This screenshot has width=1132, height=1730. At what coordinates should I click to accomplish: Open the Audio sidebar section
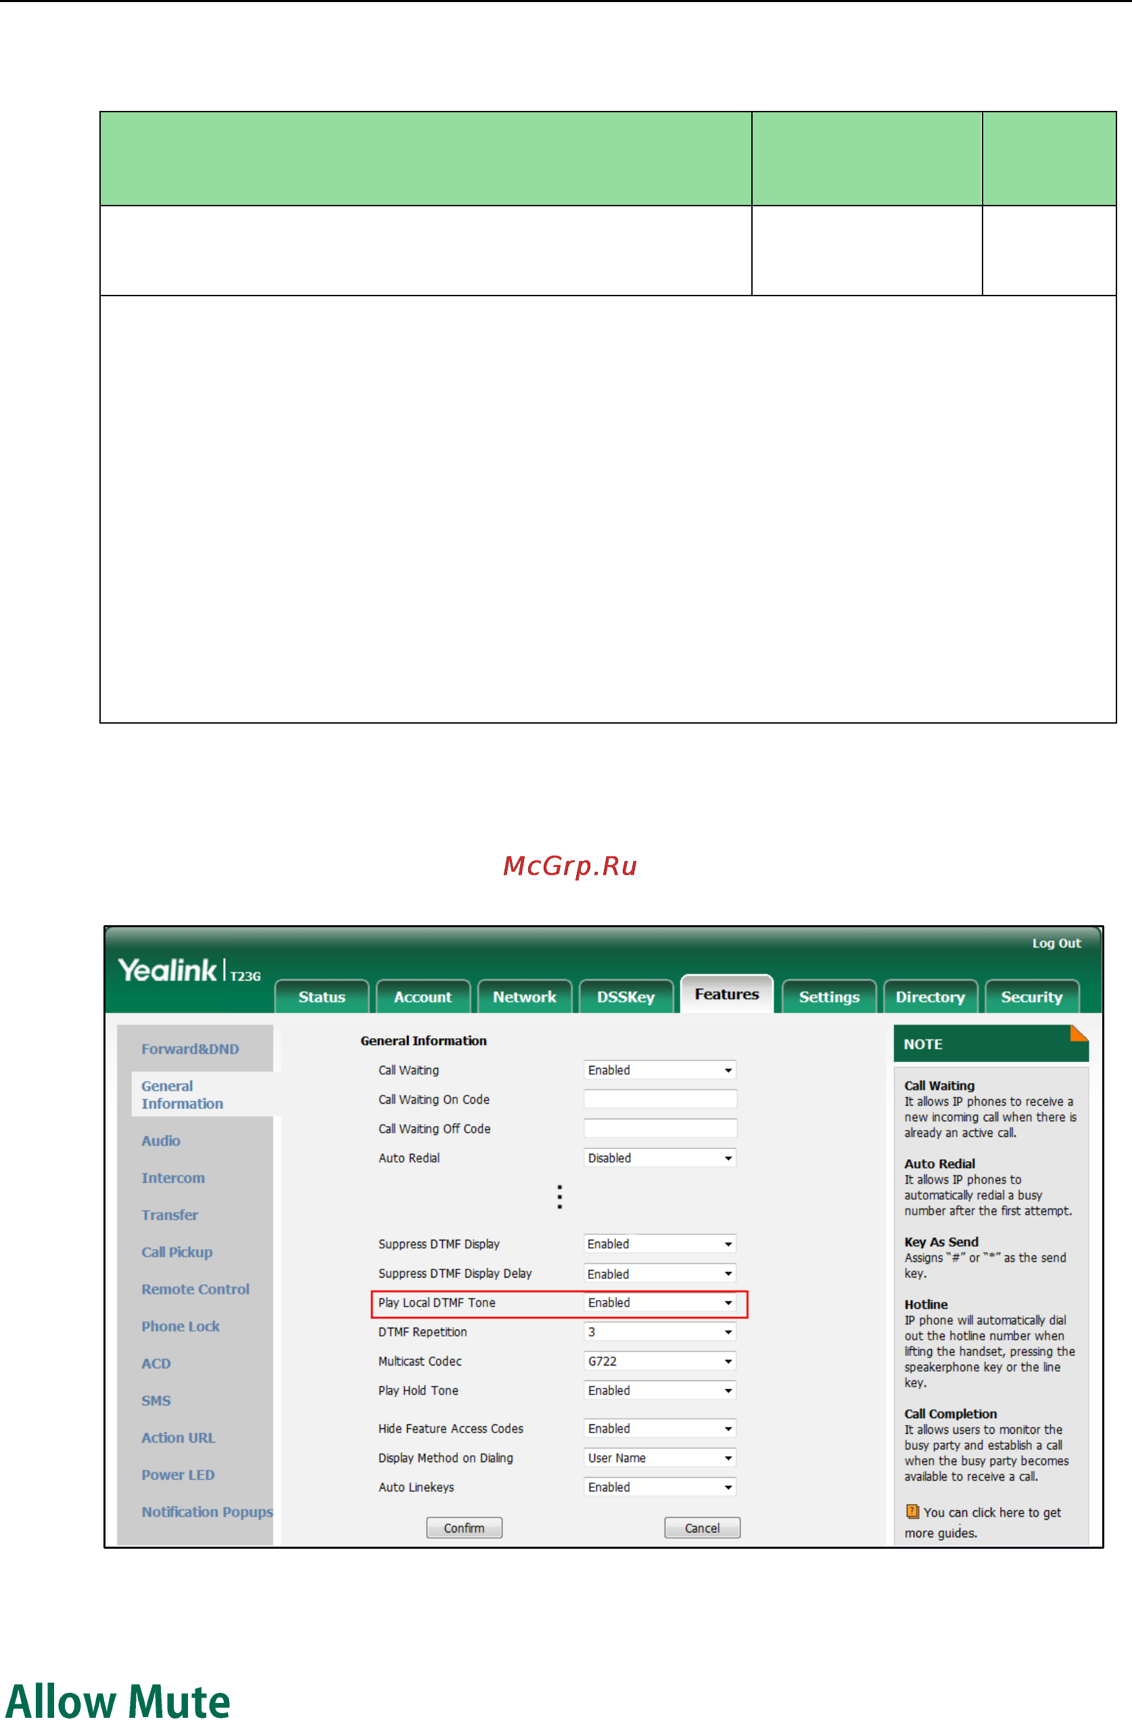point(160,1140)
